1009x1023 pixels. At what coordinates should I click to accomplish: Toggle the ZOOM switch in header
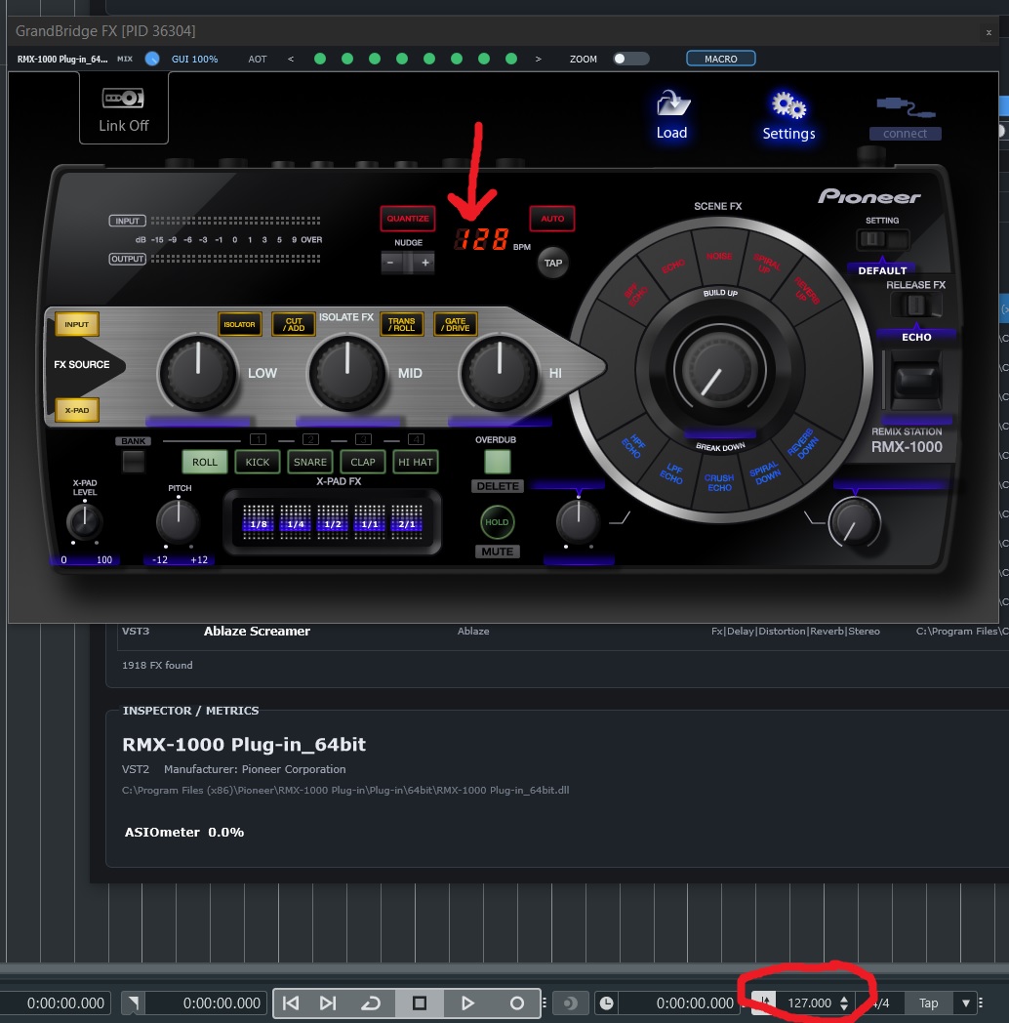click(630, 59)
